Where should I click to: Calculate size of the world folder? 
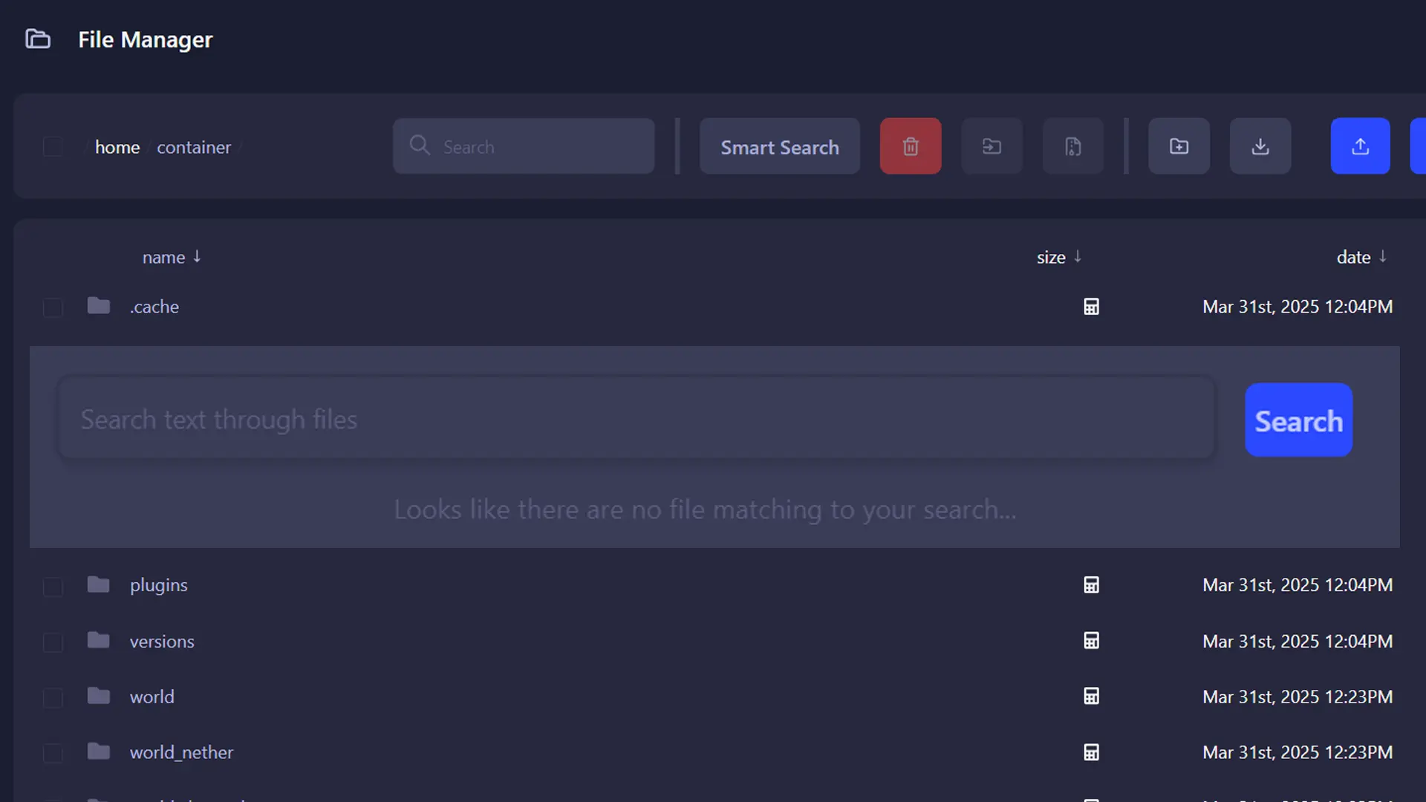tap(1091, 696)
